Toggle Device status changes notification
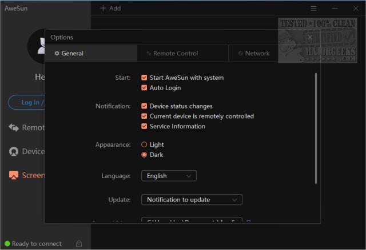Viewport: 366px width, 250px height. tap(144, 106)
